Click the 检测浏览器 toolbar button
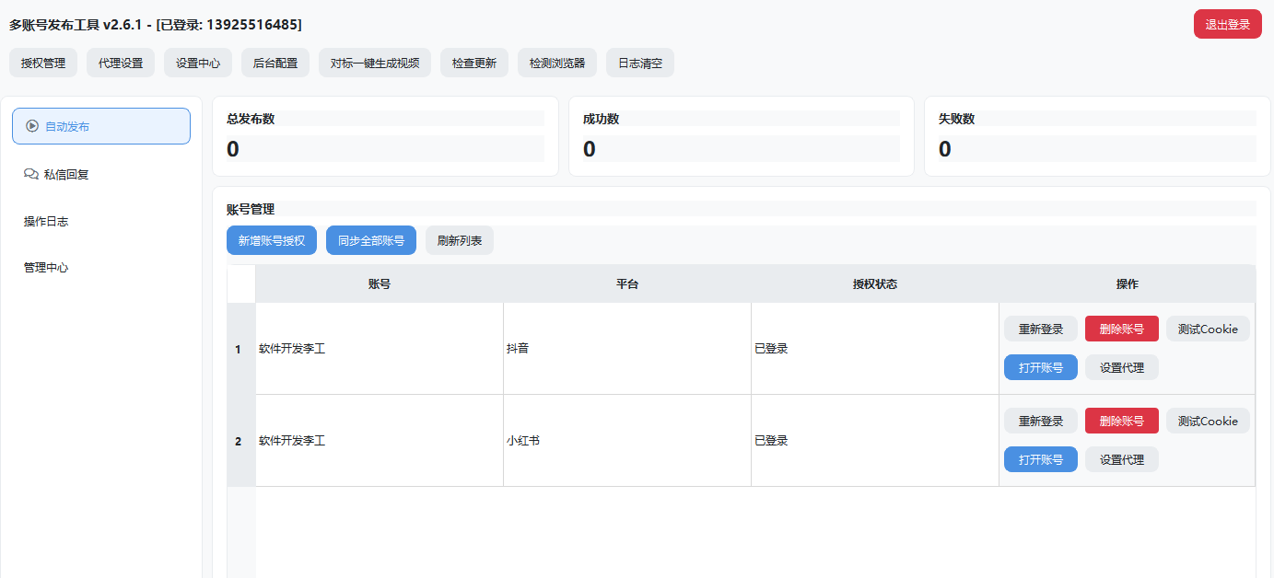The height and width of the screenshot is (578, 1274). [x=557, y=64]
